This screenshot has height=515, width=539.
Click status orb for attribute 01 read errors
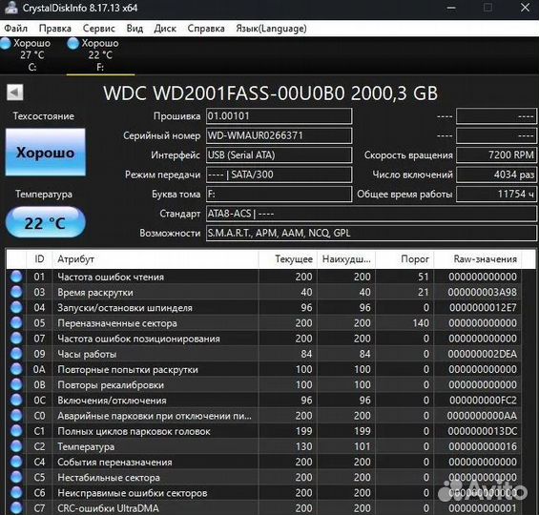click(x=16, y=277)
